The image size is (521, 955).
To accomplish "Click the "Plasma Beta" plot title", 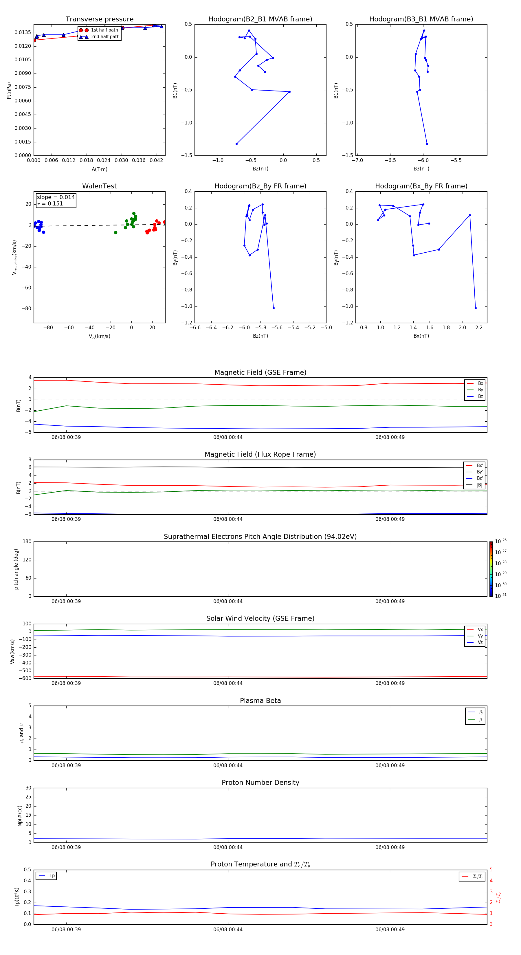I will [x=260, y=701].
